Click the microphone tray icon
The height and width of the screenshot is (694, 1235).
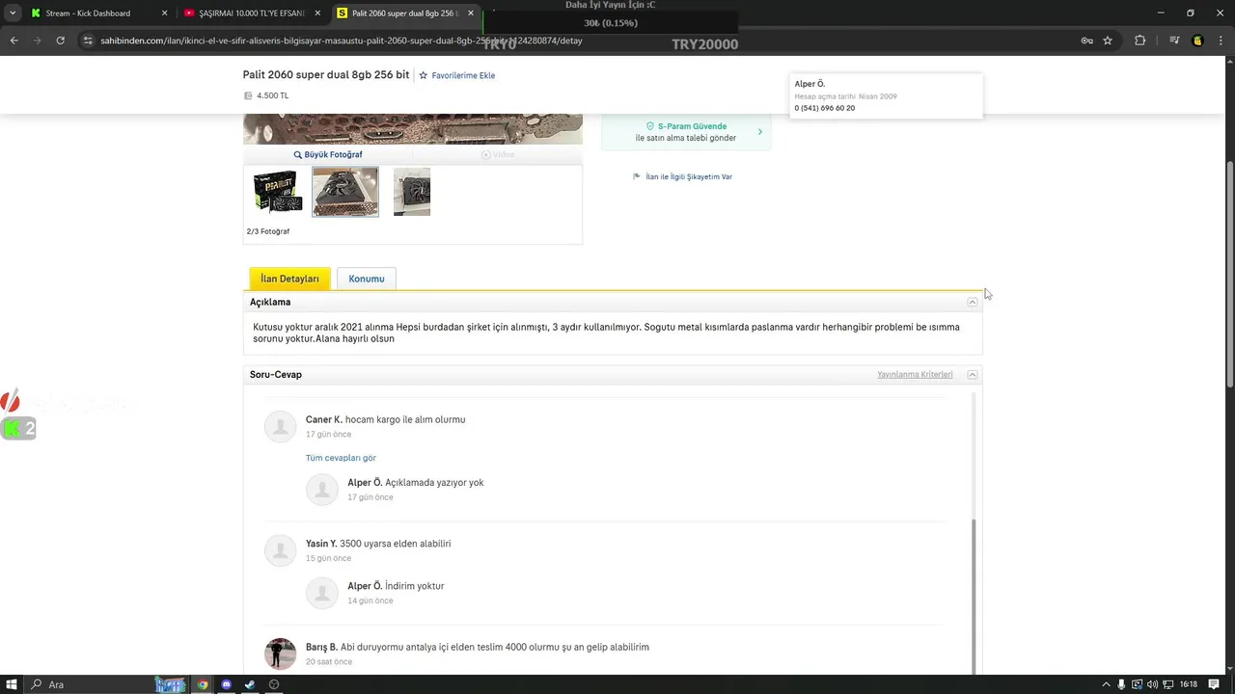click(1122, 684)
